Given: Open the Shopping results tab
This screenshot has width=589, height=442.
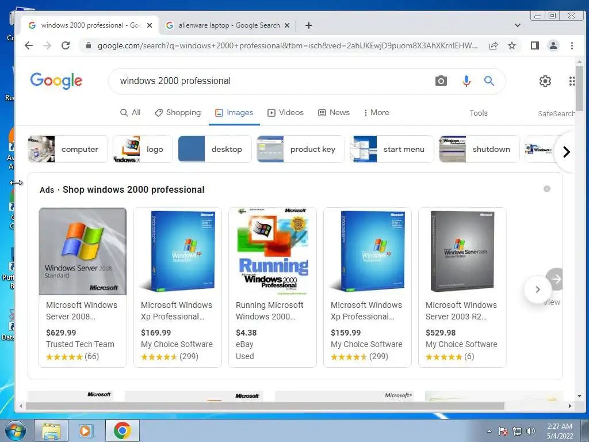Looking at the screenshot, I should [178, 113].
